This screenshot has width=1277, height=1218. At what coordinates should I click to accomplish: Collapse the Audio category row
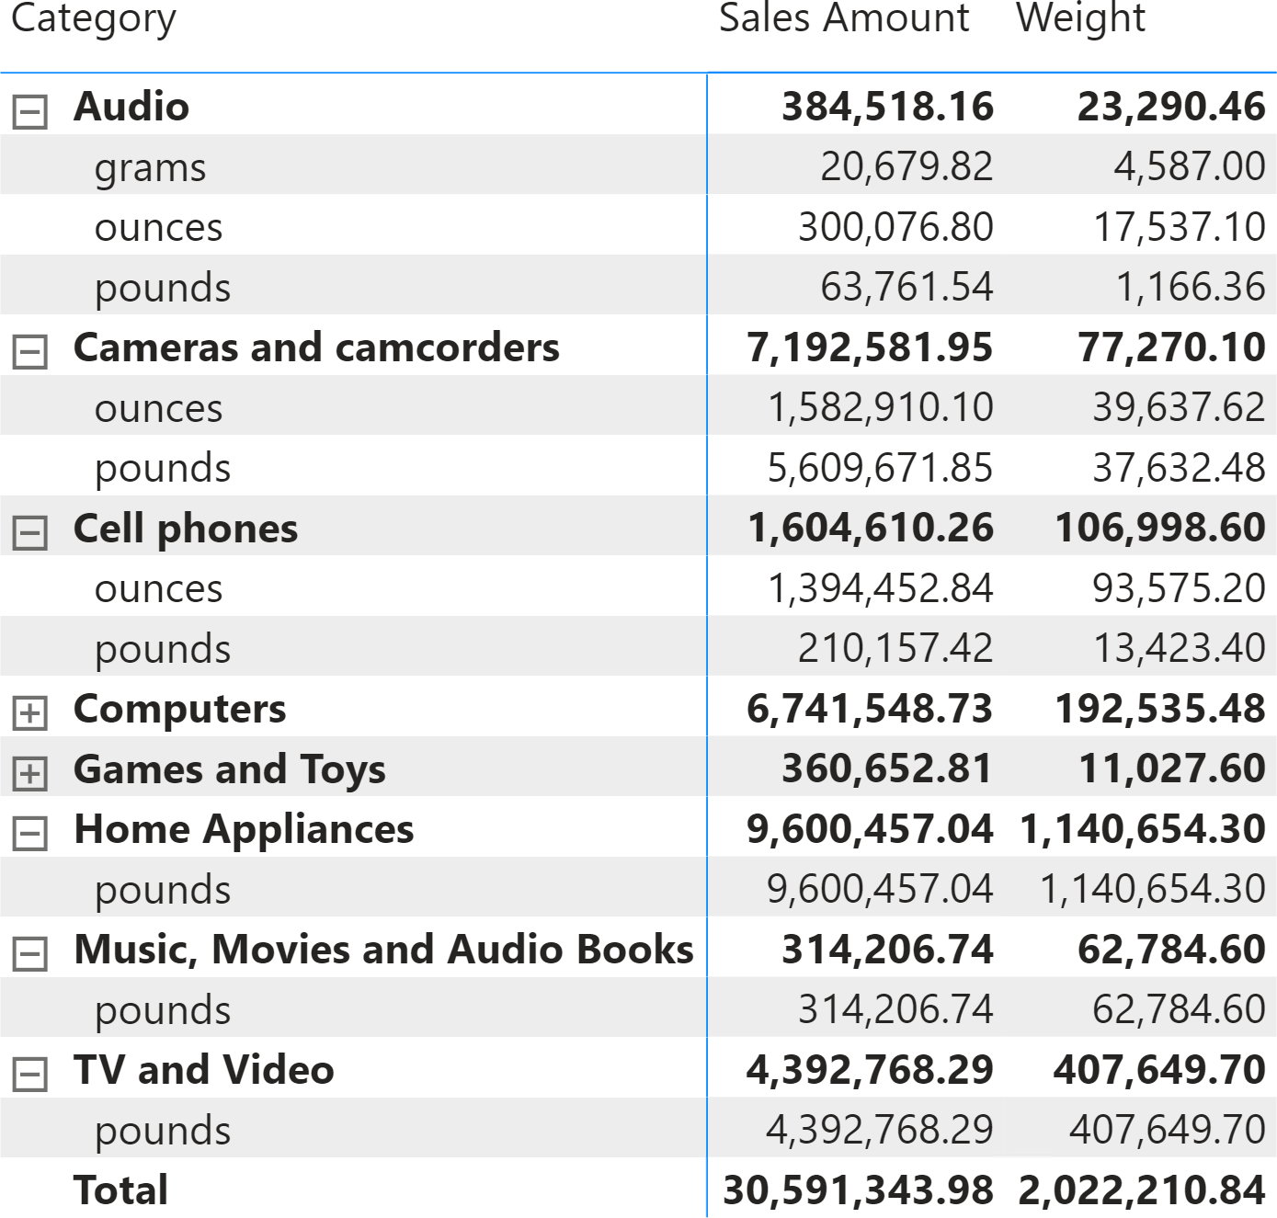29,112
